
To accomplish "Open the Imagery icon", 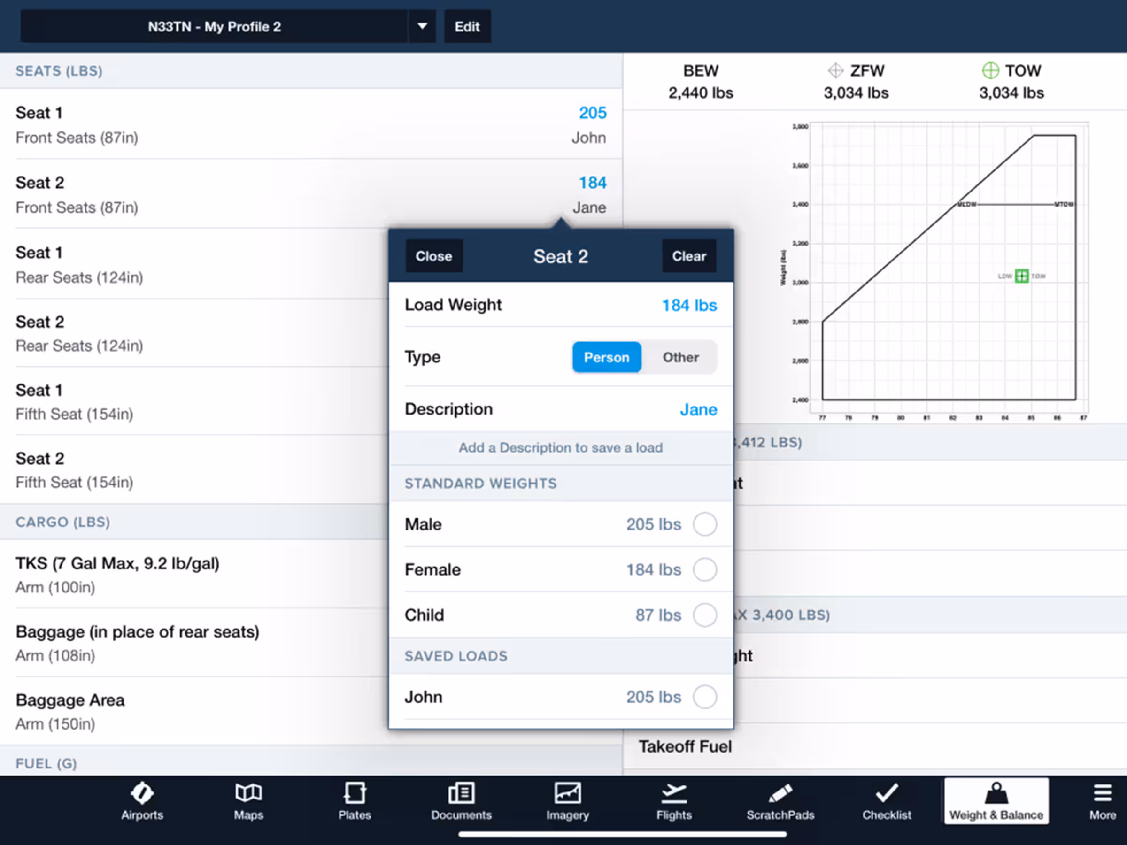I will click(568, 793).
